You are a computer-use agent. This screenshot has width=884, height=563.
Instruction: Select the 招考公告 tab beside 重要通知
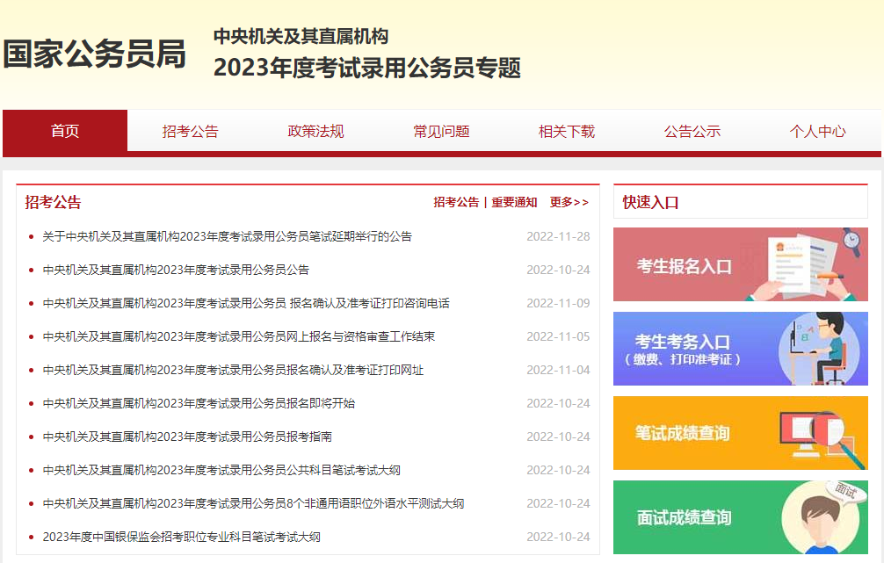(456, 202)
